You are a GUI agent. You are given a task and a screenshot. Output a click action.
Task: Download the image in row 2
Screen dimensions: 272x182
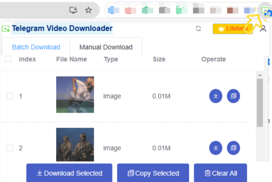point(216,148)
